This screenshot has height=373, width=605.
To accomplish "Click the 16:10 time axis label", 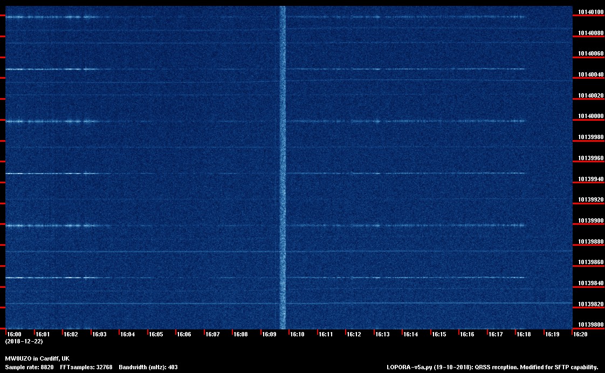I will (x=297, y=335).
